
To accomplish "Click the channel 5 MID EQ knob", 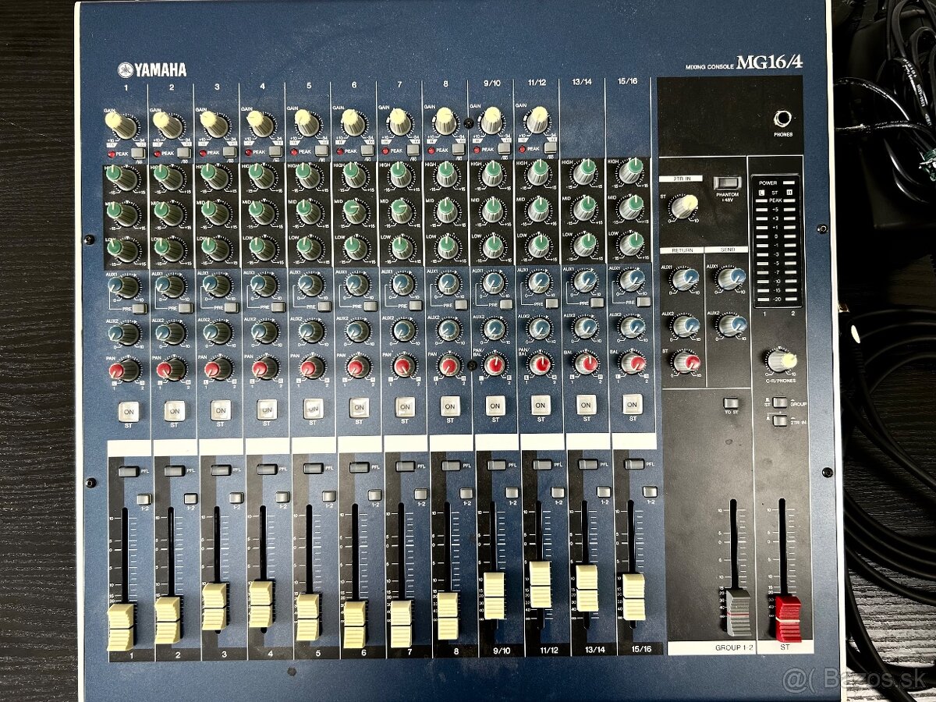I will 309,211.
